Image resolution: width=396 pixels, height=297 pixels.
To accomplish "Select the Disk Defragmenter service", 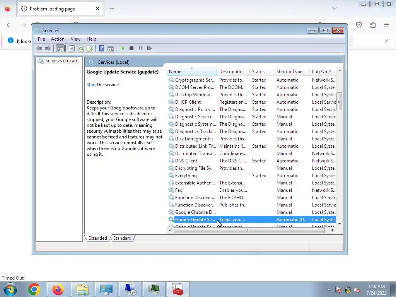I will point(251,139).
